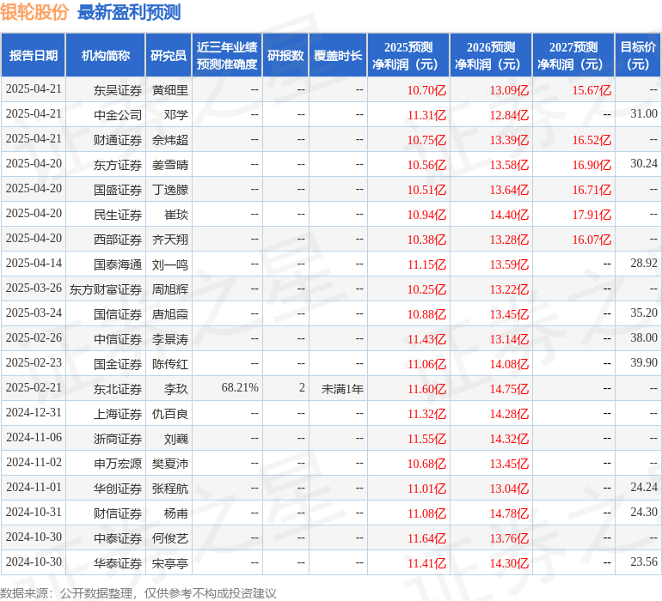The image size is (662, 601).
Task: Select the 目标价 column header
Action: coord(638,55)
